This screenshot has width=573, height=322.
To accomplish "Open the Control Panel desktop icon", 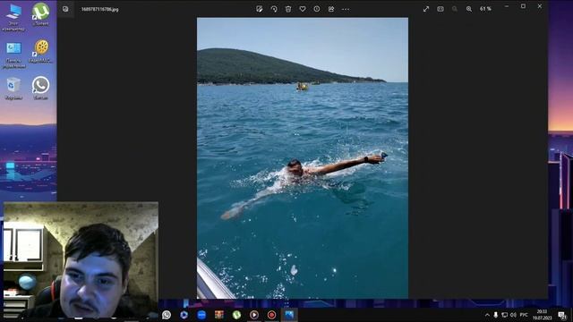I will [x=13, y=55].
